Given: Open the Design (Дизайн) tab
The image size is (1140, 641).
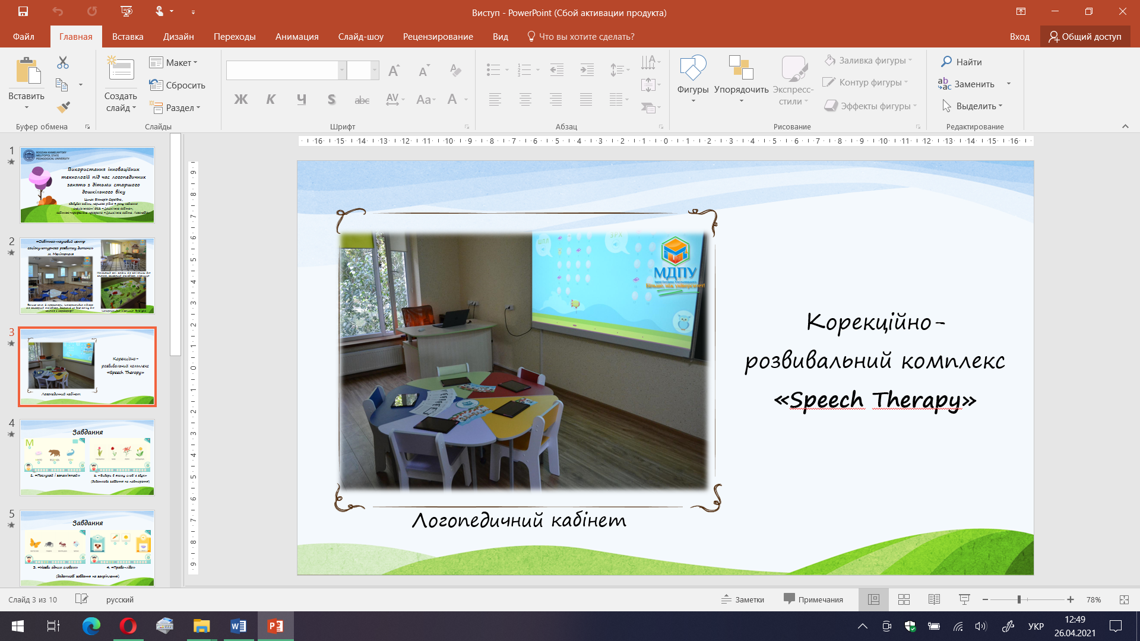Looking at the screenshot, I should [x=178, y=36].
